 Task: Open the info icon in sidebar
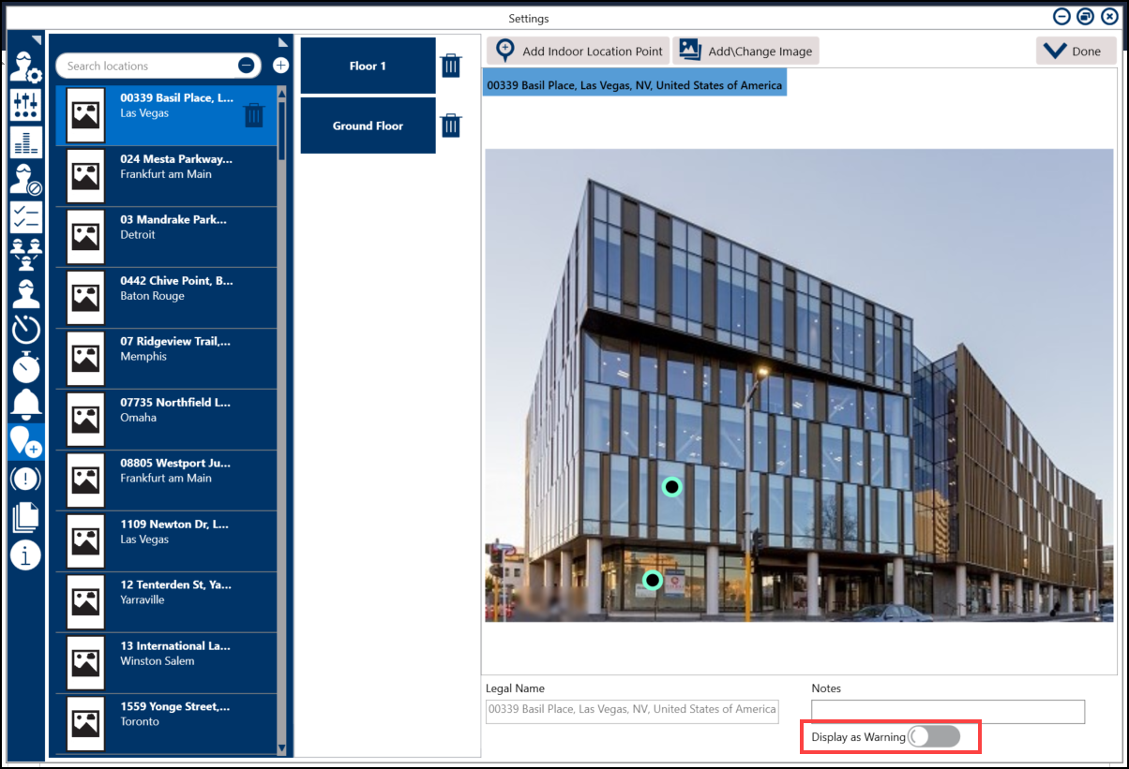click(25, 555)
